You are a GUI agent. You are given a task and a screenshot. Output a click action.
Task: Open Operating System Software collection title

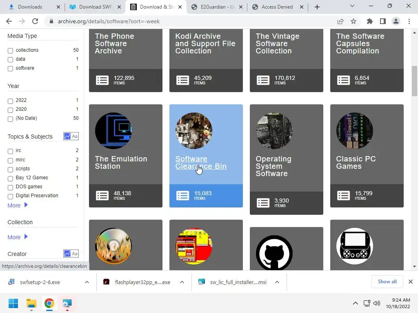coord(273,166)
